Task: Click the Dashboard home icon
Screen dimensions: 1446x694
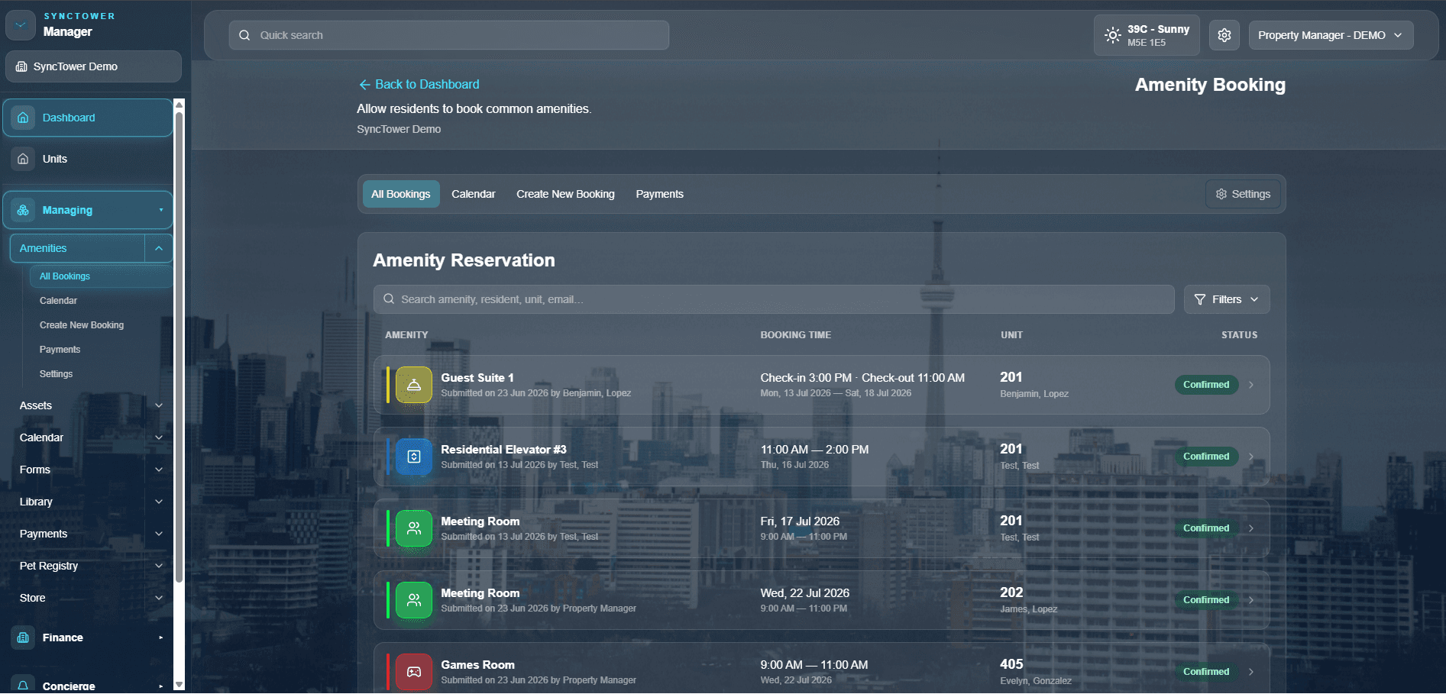Action: (23, 118)
